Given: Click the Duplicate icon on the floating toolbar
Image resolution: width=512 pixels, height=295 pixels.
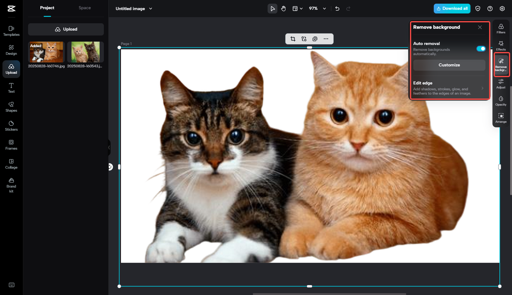Looking at the screenshot, I should click(x=314, y=39).
